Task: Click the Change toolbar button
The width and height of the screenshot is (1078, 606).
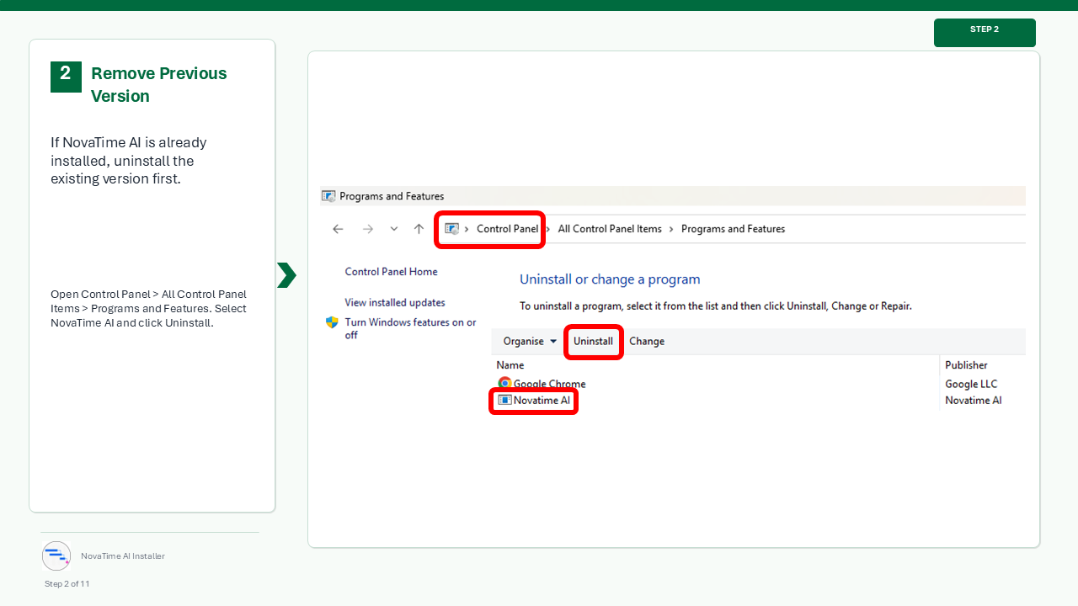Action: (x=647, y=341)
